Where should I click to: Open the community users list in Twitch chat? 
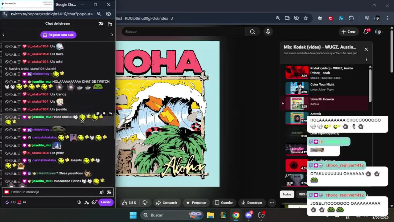(x=110, y=24)
